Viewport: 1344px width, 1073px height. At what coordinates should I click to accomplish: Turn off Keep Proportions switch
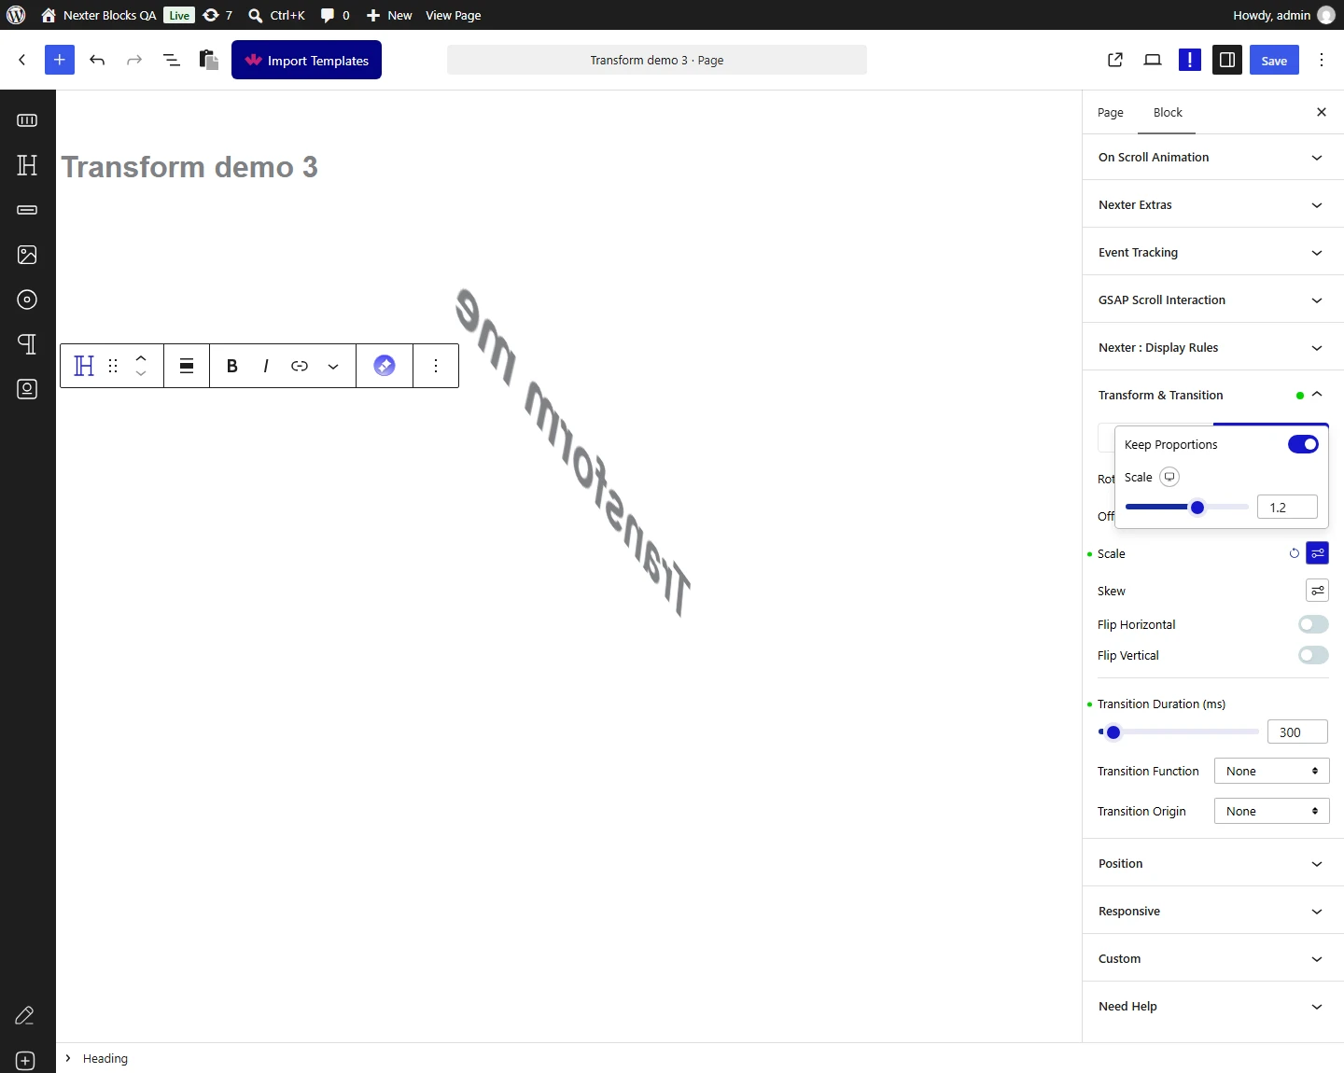pos(1303,444)
